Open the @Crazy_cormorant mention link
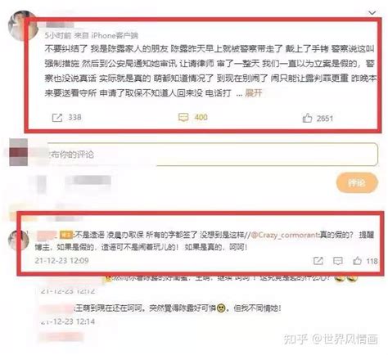Image resolution: width=388 pixels, height=355 pixels. [285, 235]
